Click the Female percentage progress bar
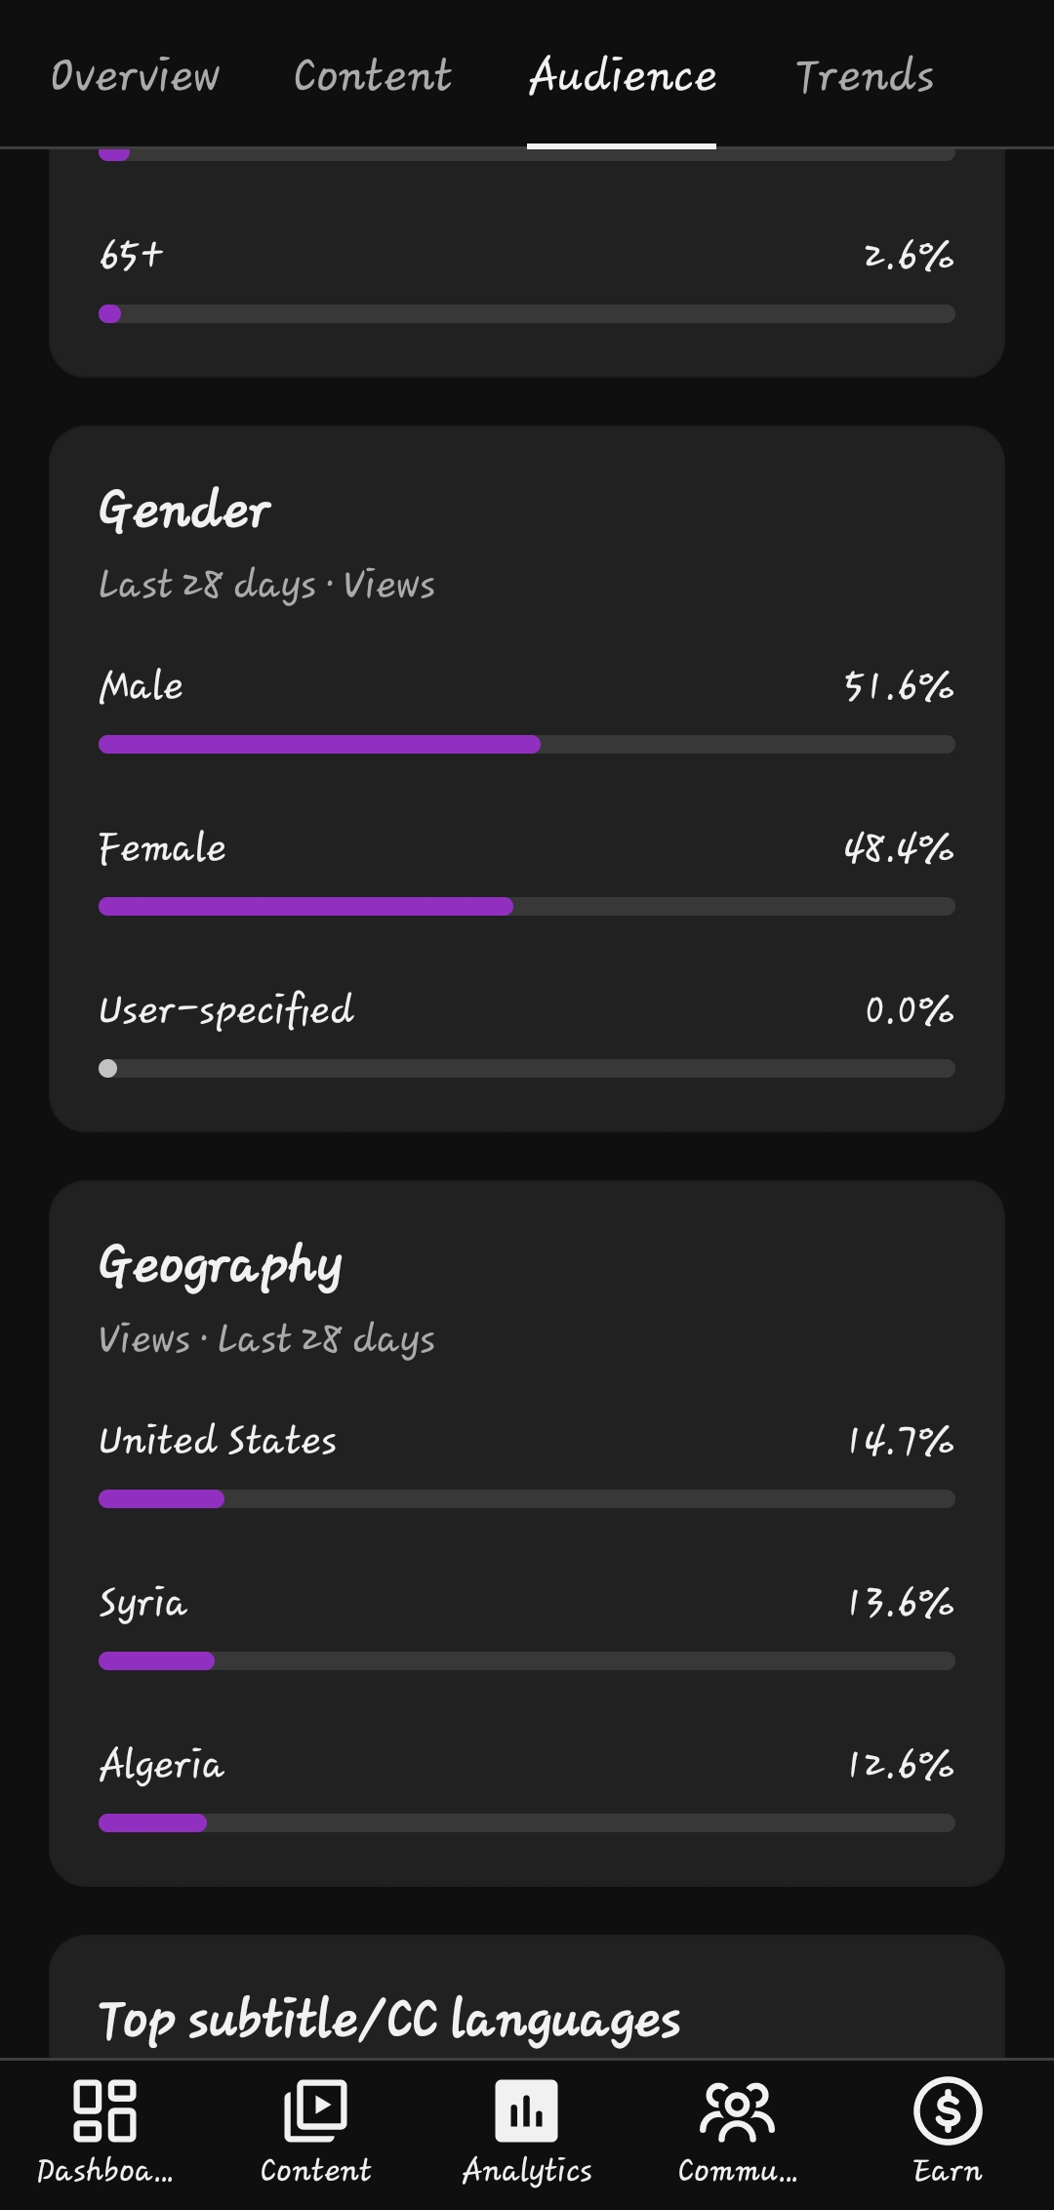The height and width of the screenshot is (2210, 1054). tap(527, 907)
